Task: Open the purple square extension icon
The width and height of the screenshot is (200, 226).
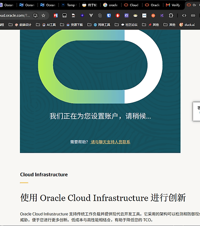Action: (127, 15)
